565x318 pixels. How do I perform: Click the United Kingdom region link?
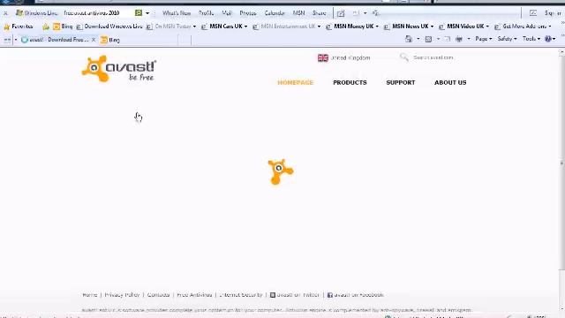[350, 57]
